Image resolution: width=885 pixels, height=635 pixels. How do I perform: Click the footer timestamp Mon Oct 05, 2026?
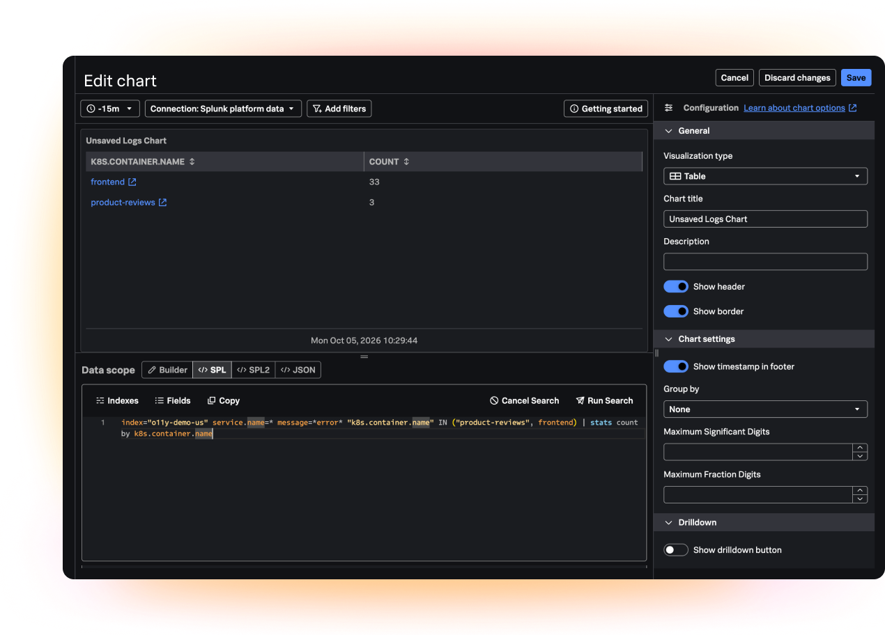coord(364,340)
